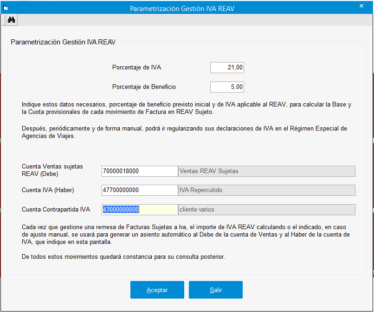Screen dimensions: 374x312
Task: Click the 'Porcentaje de Beneficio' label
Action: [144, 87]
